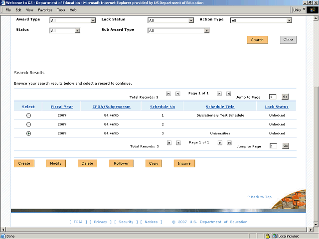
Task: Click the top Go button
Action: click(x=285, y=97)
